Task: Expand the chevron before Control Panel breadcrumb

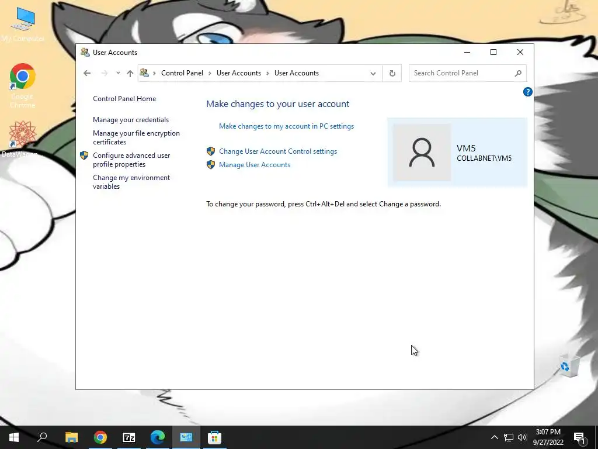Action: (x=154, y=73)
